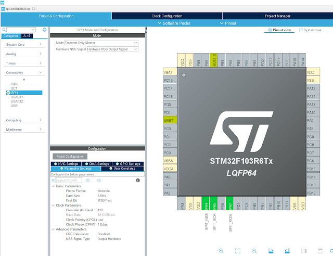Switch to Clock Configuration tab
Viewport: 333px width, 256px height.
point(166,16)
